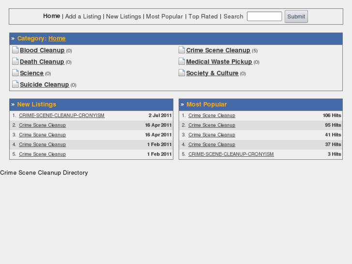Open the Search link in navigation

[233, 16]
